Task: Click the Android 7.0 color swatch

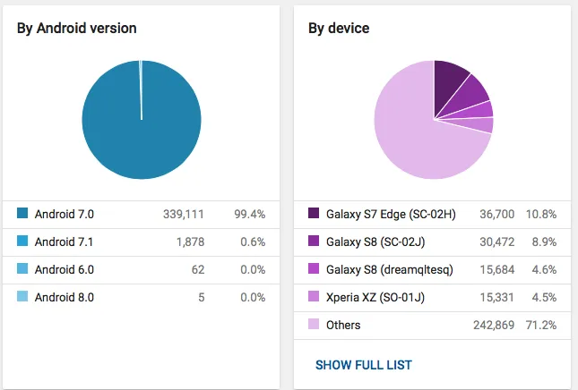Action: click(x=22, y=214)
